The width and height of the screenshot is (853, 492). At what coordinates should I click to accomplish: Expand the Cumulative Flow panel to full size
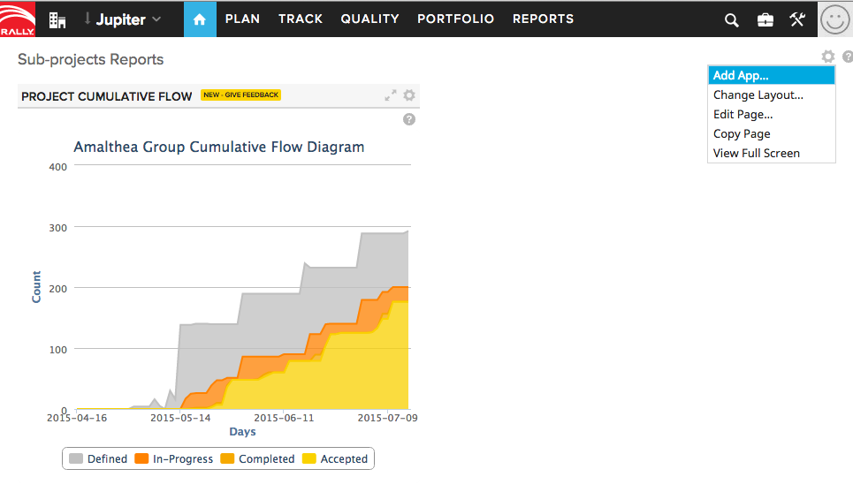click(391, 95)
